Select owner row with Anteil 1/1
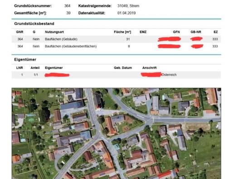 116,75
